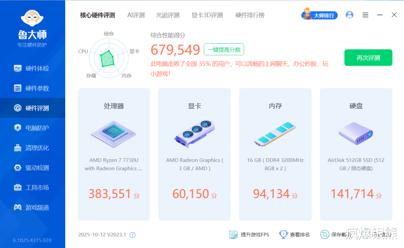The image size is (404, 248).
Task: Click the 硬件评测 gauge icon
Action: click(x=18, y=108)
